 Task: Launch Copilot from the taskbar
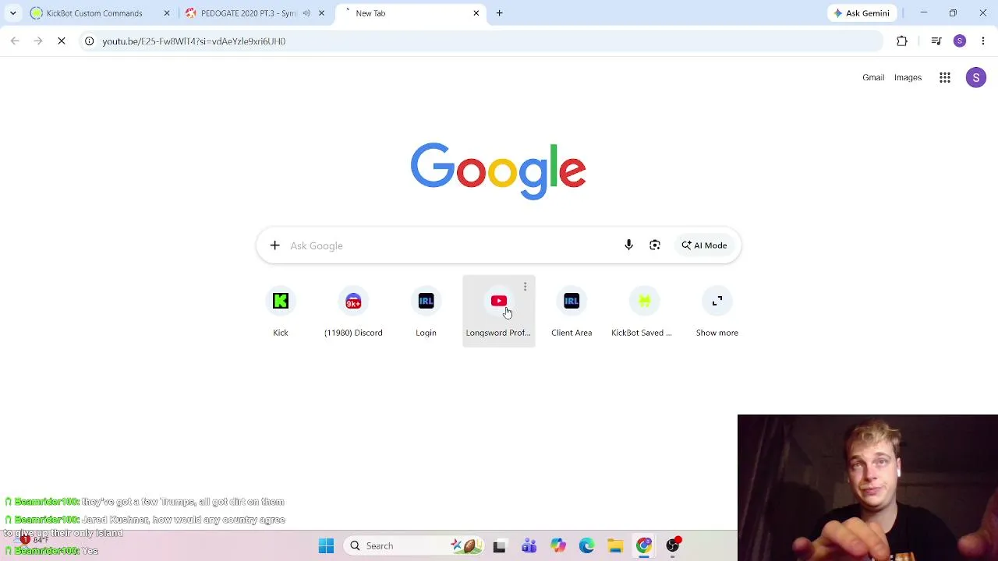tap(557, 546)
